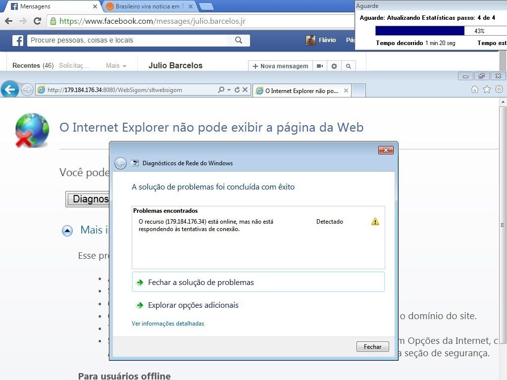Select the 'O recurso (179.184.176.34)' problem text
Viewport: 507px width, 380px height.
click(205, 225)
